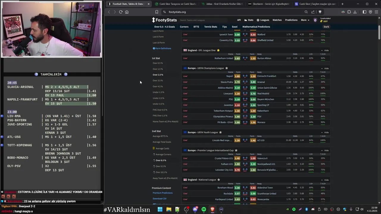Click the page vertical scrollbar

click(x=379, y=32)
